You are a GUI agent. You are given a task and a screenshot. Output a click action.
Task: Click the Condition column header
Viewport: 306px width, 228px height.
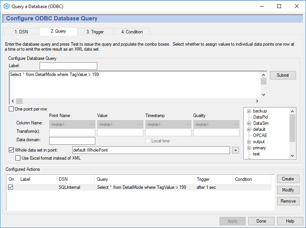coord(252,179)
